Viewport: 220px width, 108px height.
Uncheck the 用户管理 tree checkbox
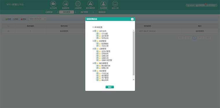pyautogui.click(x=98, y=78)
